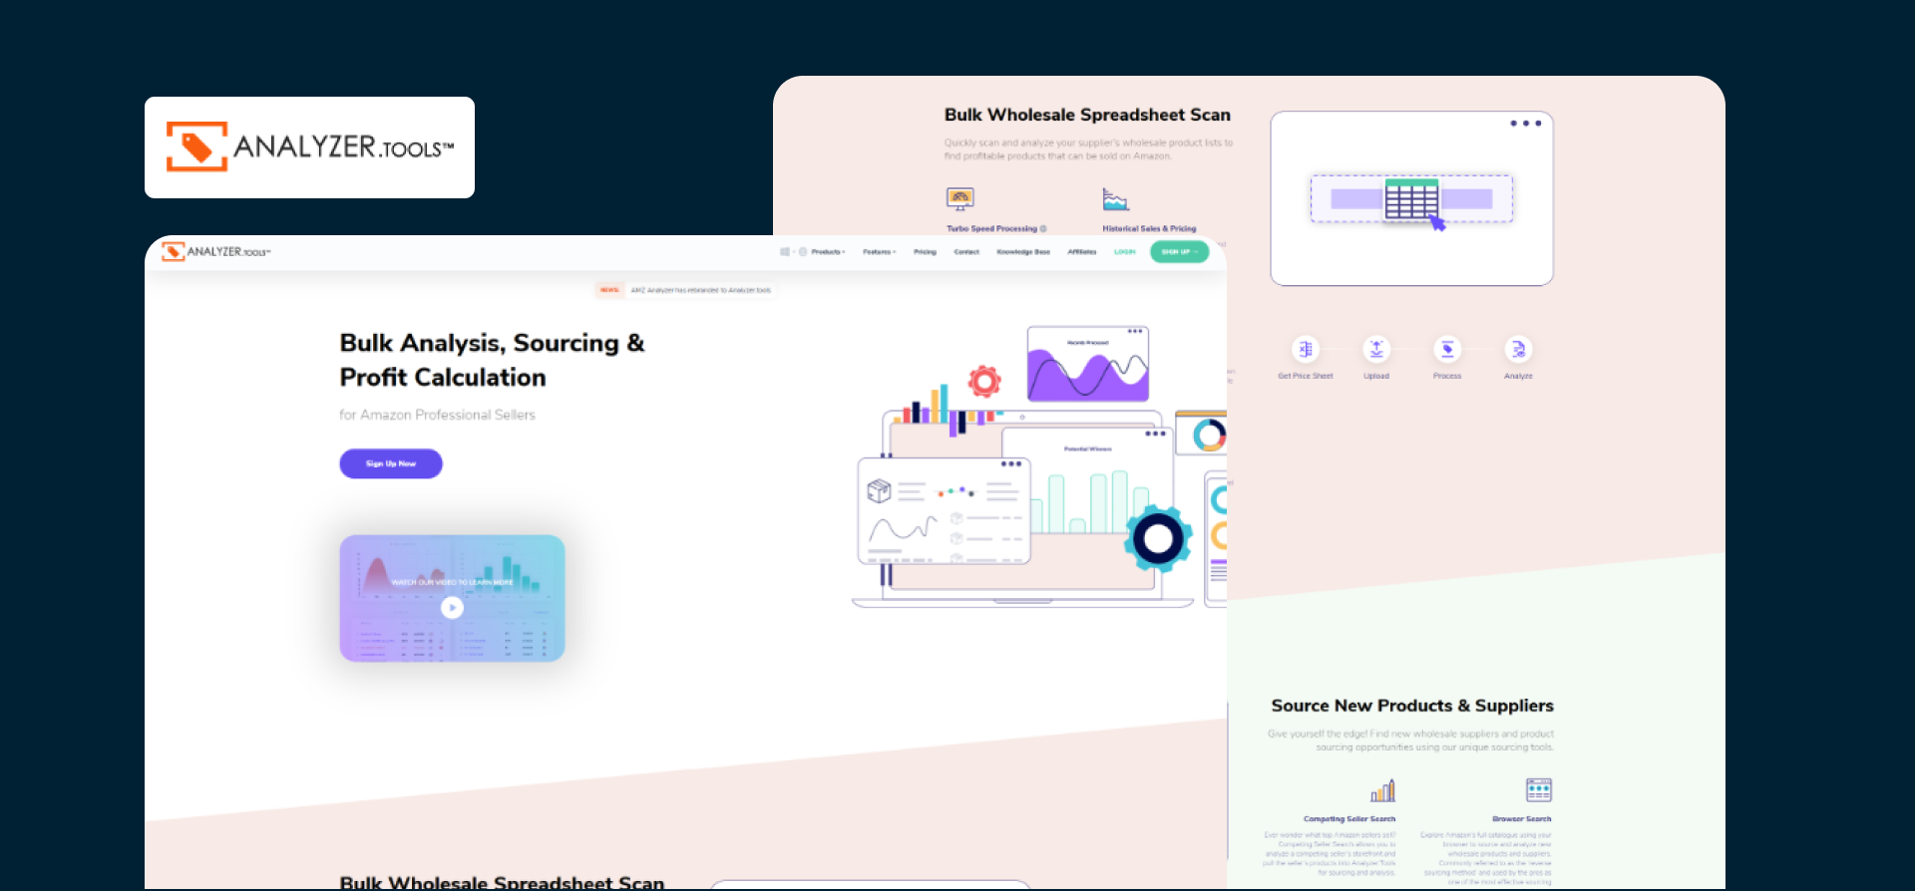Click the red gear in the hero illustration

tap(984, 381)
